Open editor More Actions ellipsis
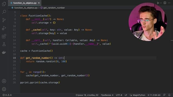173x97 pixels. (x=169, y=3)
